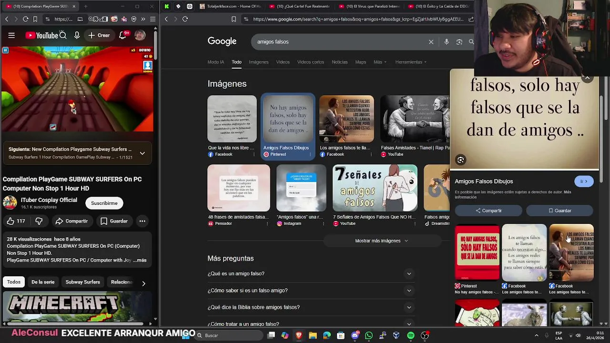Open iTuber Cosplay Official channel avatar

(x=10, y=203)
